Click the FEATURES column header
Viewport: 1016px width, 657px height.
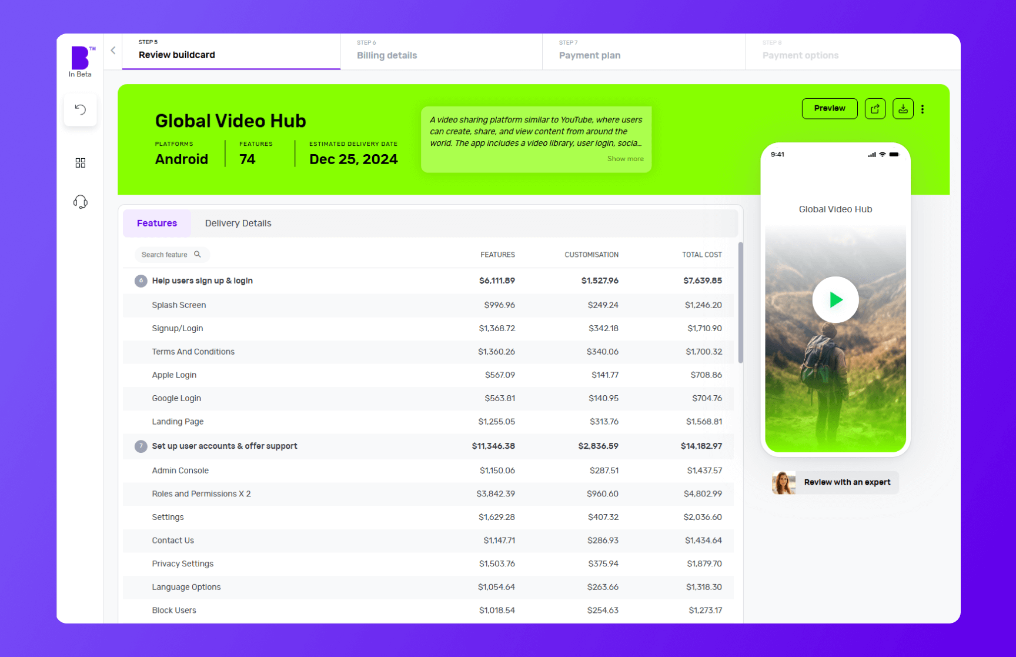497,255
